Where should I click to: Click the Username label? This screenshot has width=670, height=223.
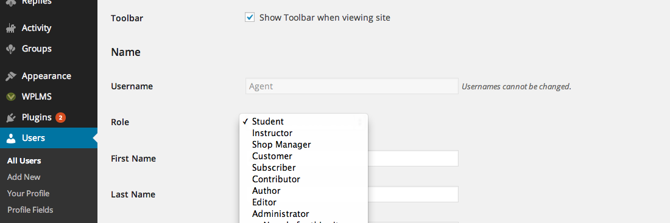[132, 86]
